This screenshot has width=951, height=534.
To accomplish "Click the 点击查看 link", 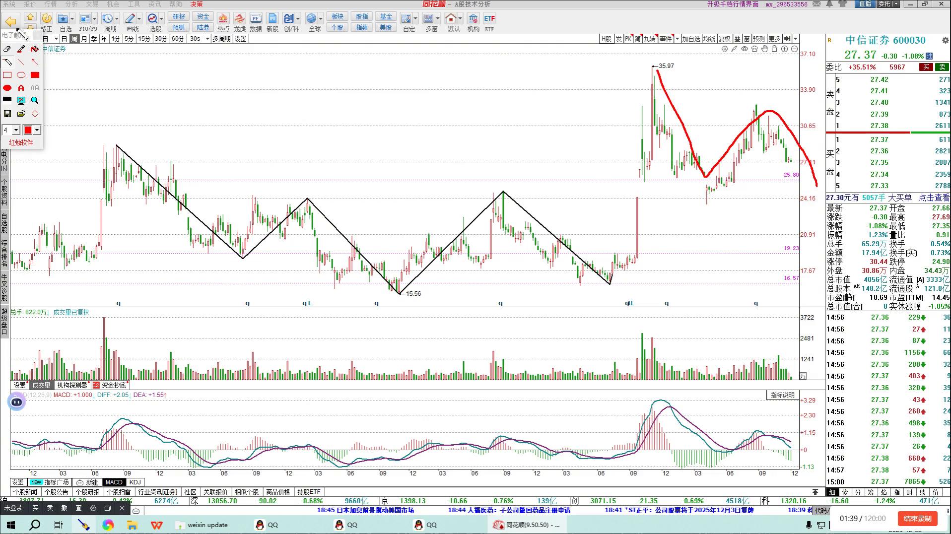I will pyautogui.click(x=934, y=198).
